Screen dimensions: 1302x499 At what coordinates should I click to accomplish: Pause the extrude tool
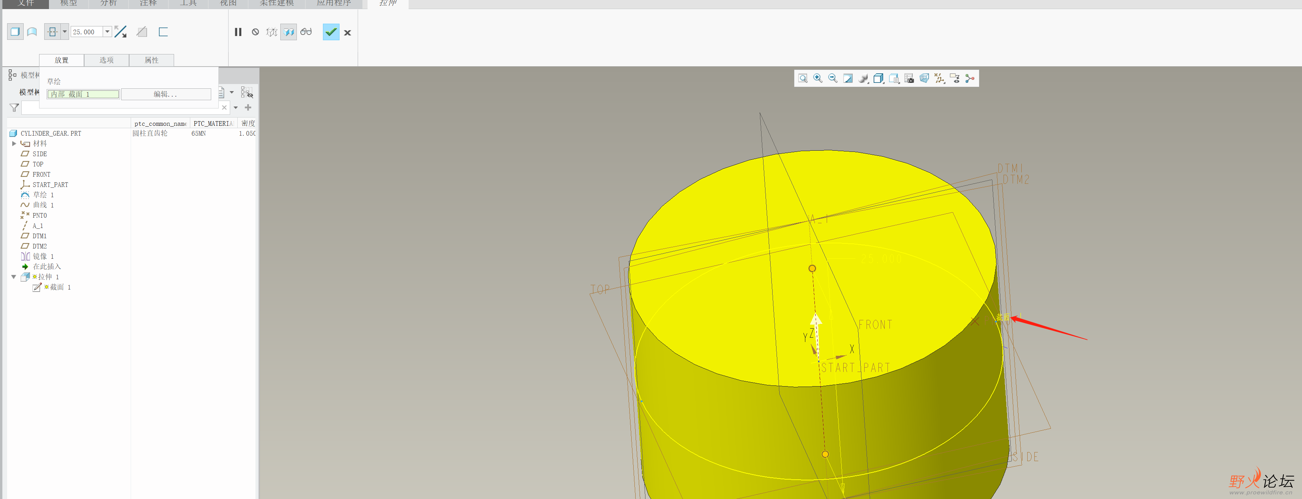click(x=238, y=32)
